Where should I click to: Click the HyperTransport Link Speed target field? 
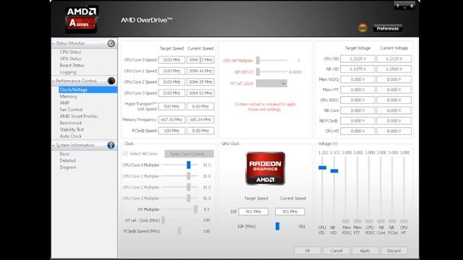click(172, 106)
